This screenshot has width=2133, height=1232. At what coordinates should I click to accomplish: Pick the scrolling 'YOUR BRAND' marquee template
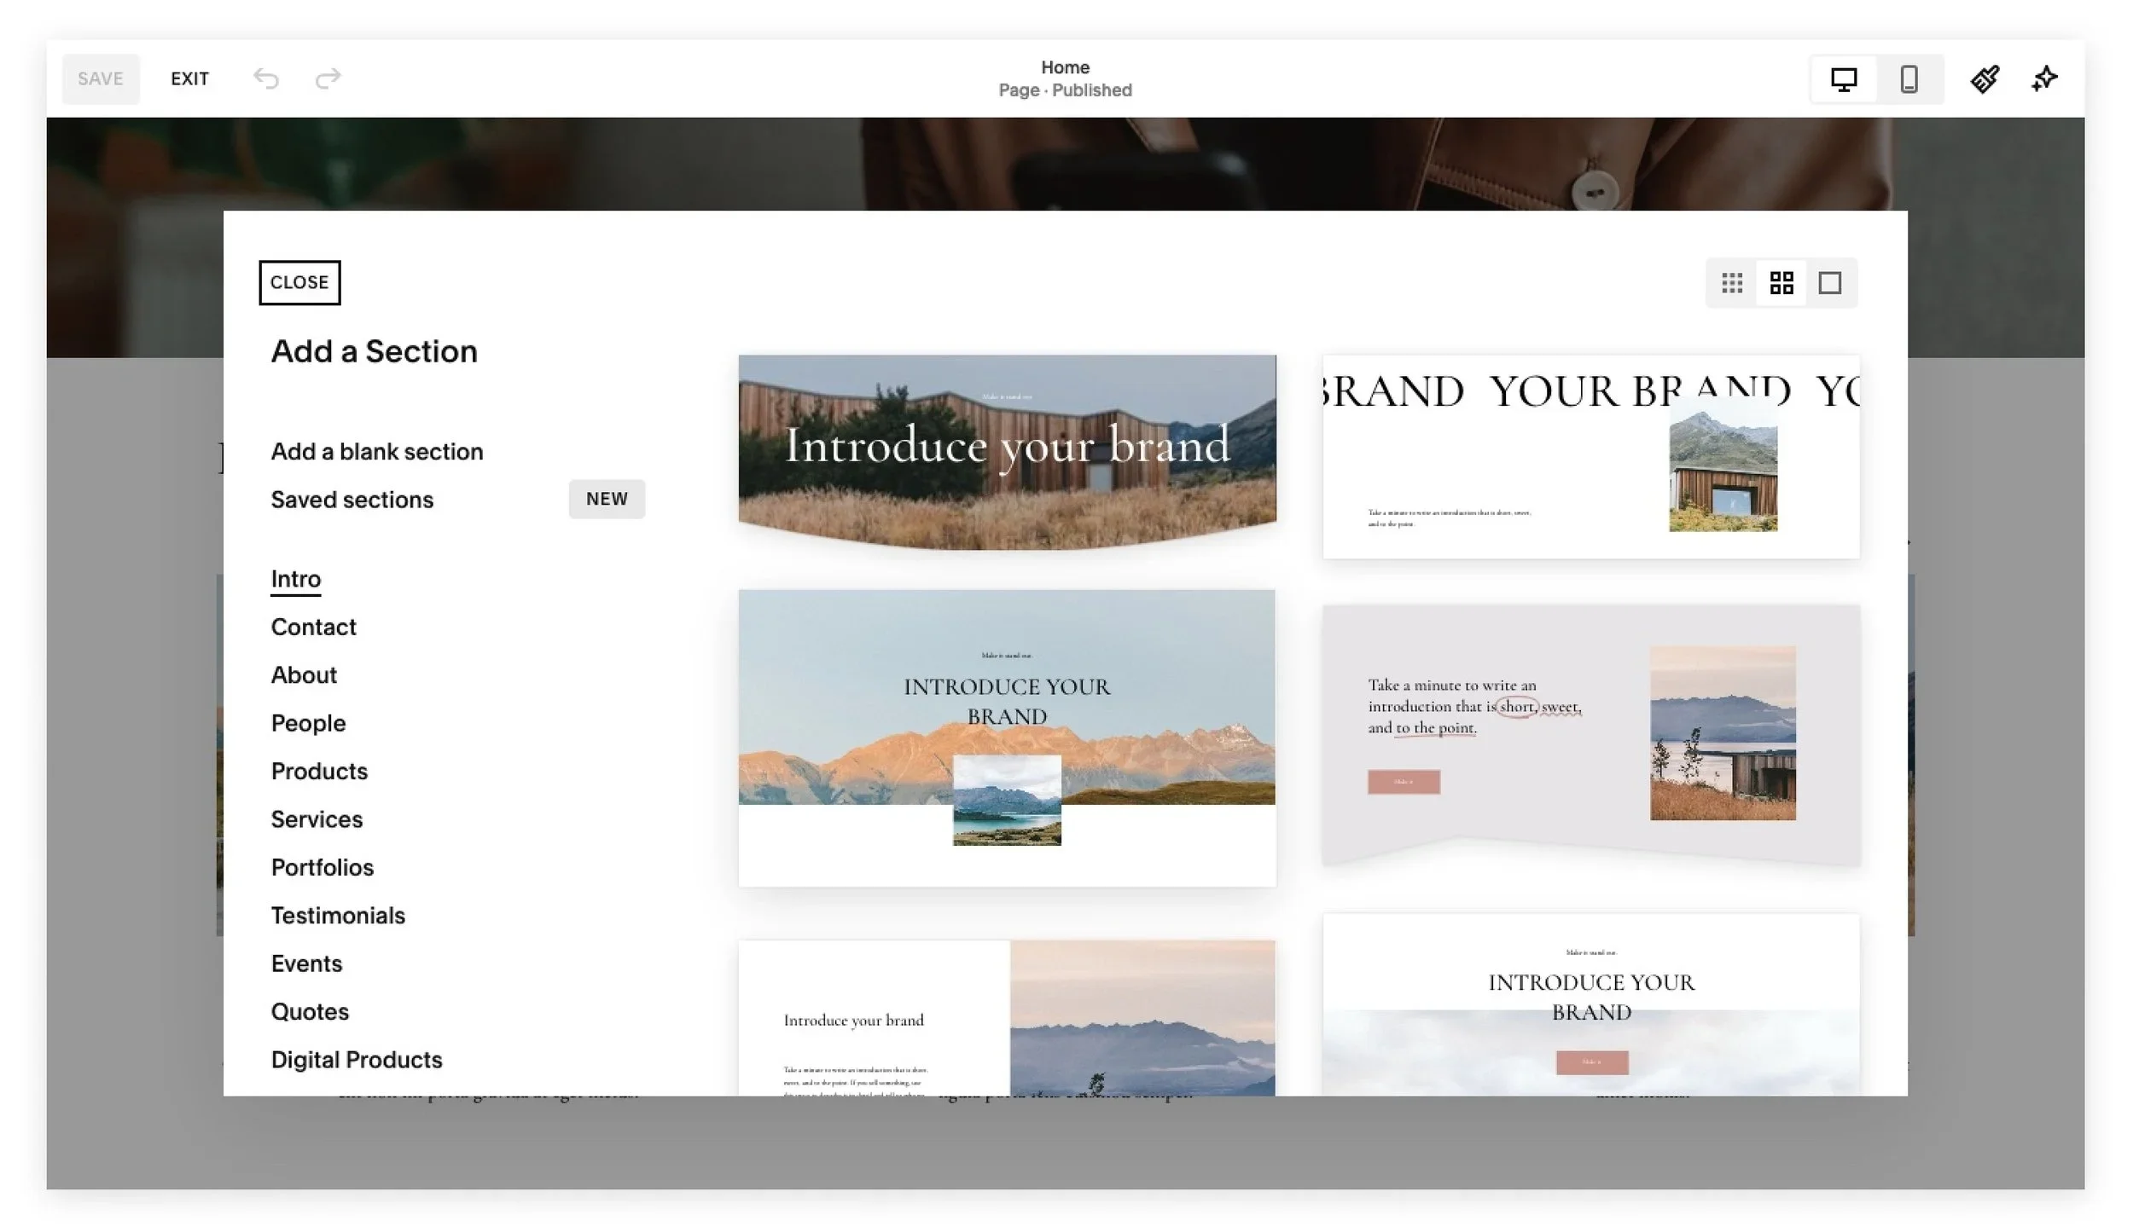tap(1590, 457)
